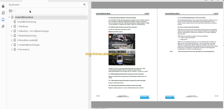
Task: Collapse navigation pane with the divider arrow
Action: click(x=90, y=56)
